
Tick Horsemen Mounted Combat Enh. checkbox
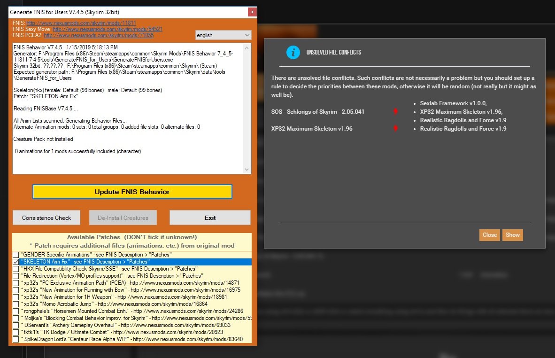[16, 311]
